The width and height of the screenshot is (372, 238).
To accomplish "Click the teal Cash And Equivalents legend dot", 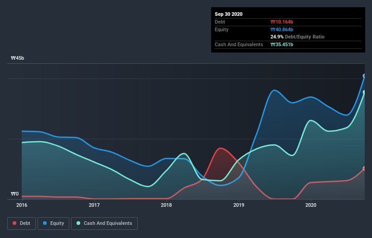I will pos(78,223).
